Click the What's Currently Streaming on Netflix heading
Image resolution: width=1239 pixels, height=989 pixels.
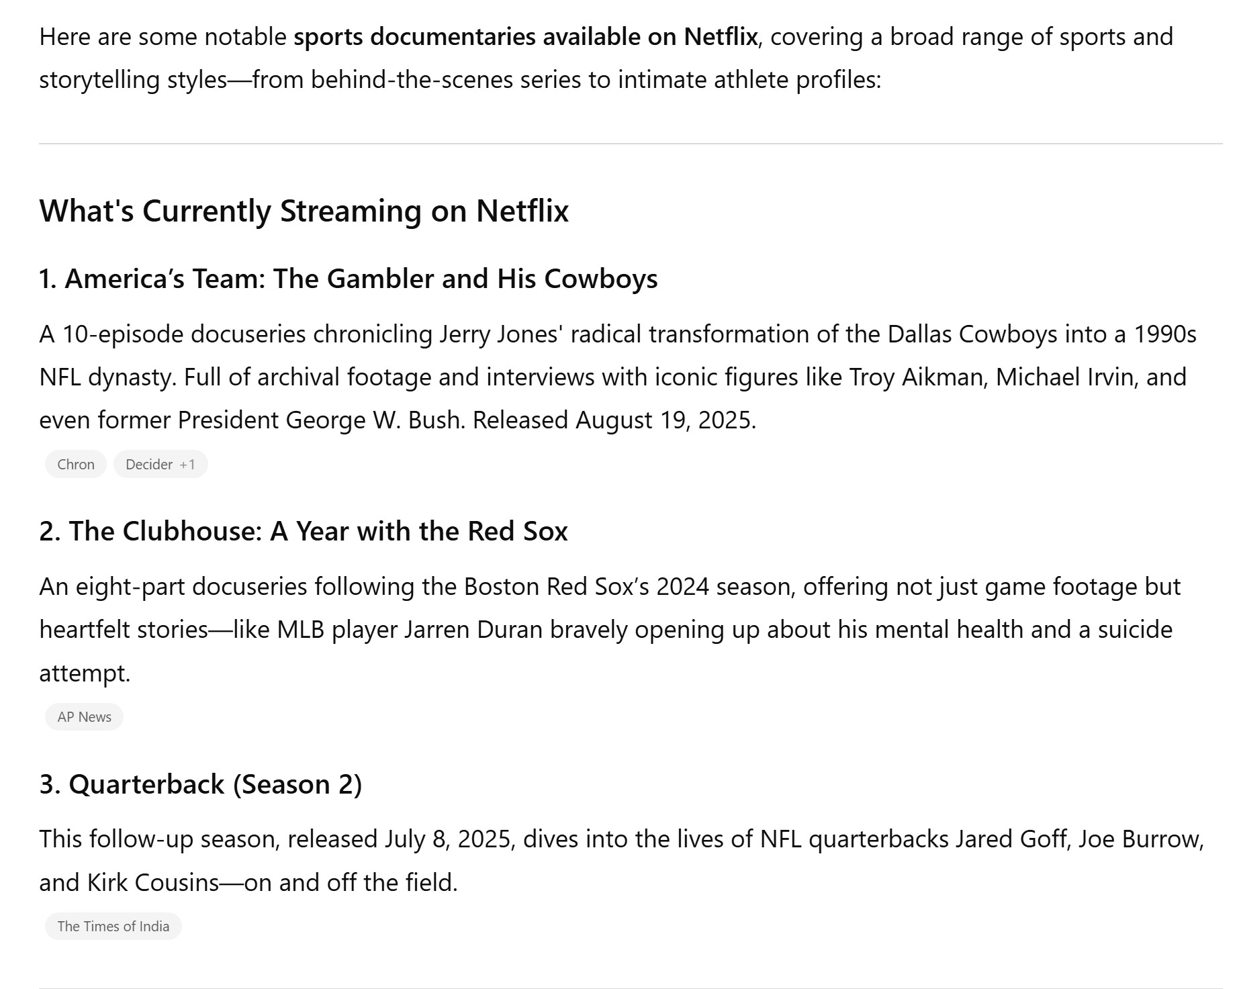click(304, 211)
